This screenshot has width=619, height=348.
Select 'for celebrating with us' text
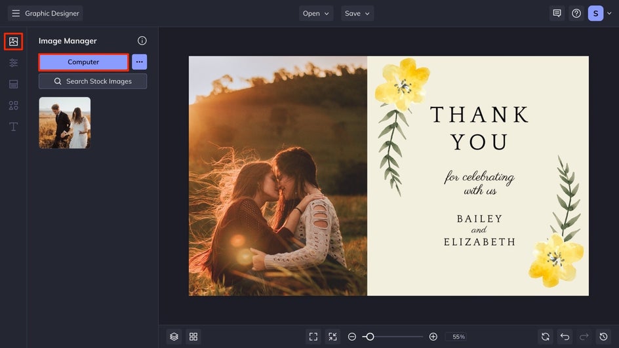point(479,183)
